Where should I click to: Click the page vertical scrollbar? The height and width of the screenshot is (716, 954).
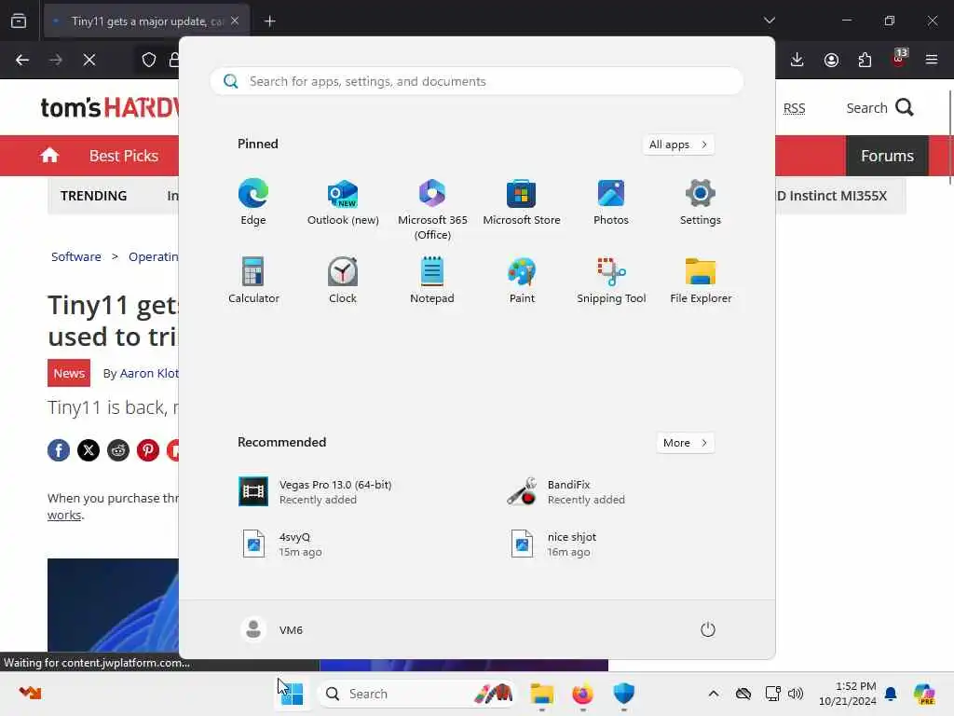coord(949,138)
